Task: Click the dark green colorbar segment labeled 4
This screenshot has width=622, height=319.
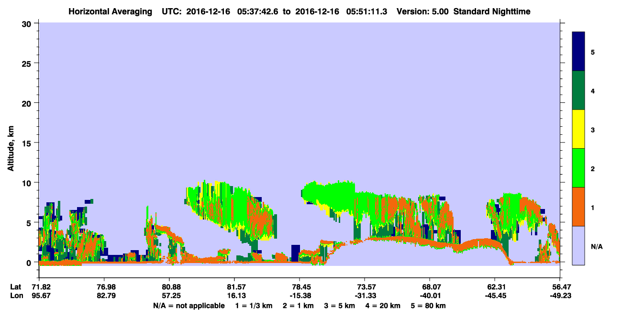Action: pyautogui.click(x=578, y=90)
